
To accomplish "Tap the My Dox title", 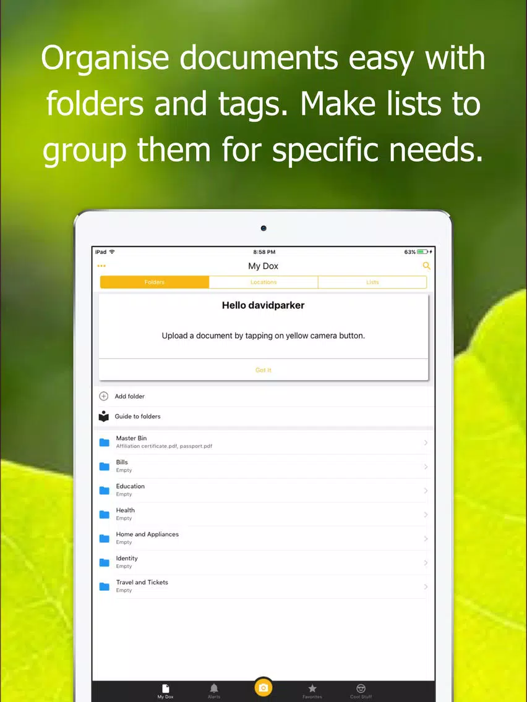I will (263, 266).
